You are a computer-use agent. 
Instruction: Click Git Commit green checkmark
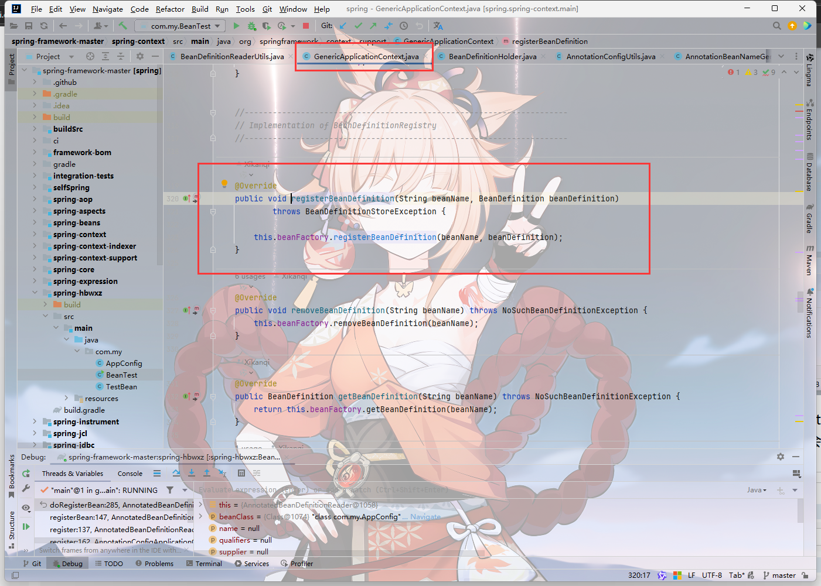tap(358, 26)
